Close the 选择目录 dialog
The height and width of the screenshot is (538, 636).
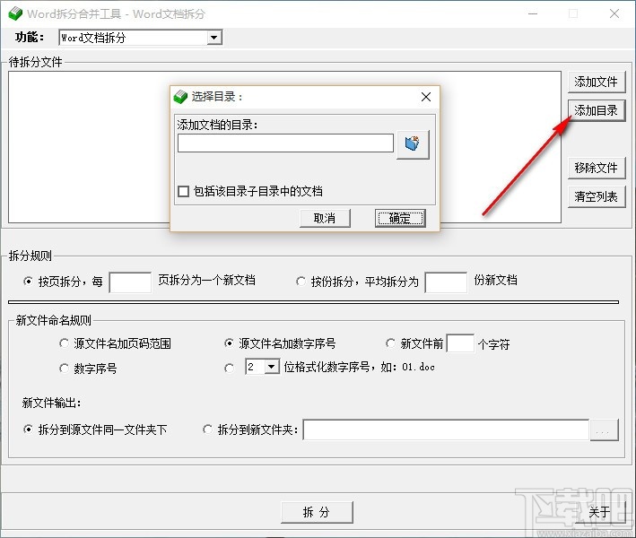[x=425, y=97]
